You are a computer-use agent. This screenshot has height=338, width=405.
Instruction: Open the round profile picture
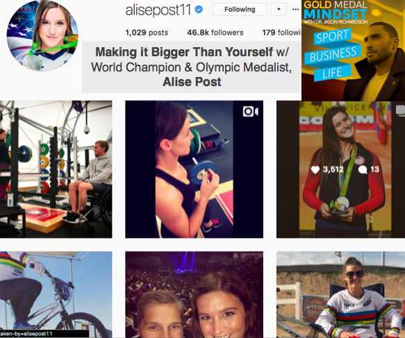coord(42,36)
